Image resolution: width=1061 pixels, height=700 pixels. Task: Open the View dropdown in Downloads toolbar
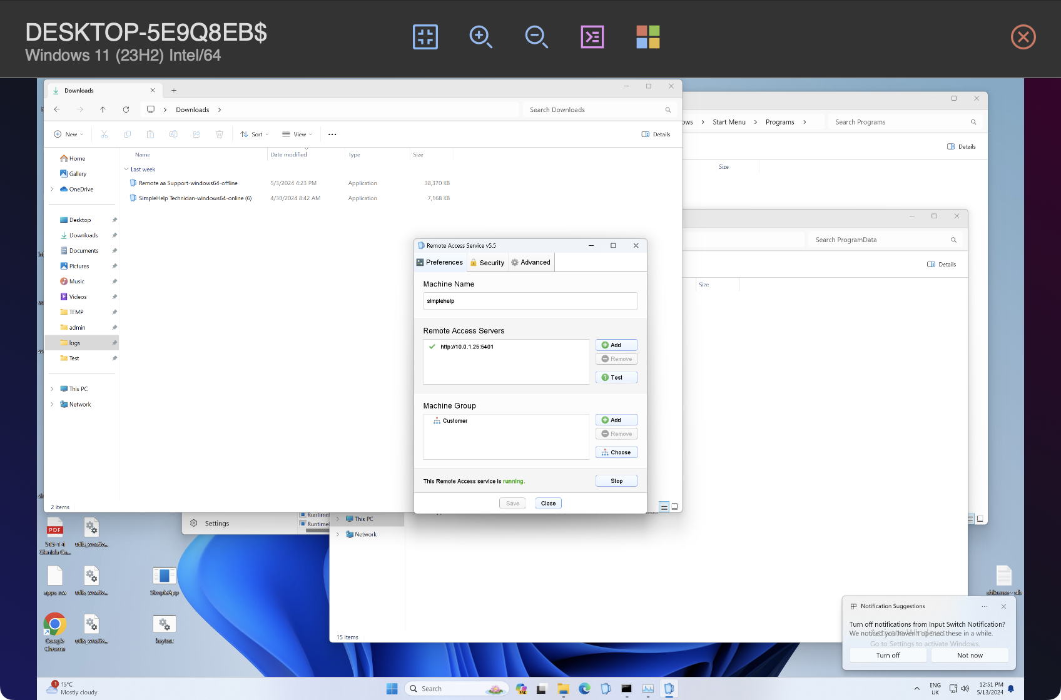[297, 134]
